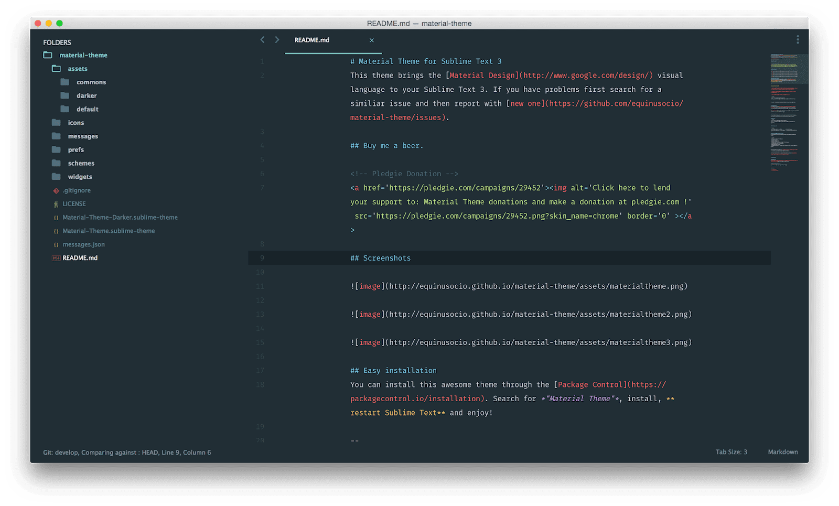839x506 pixels.
Task: Collapse the assets folder
Action: point(78,69)
